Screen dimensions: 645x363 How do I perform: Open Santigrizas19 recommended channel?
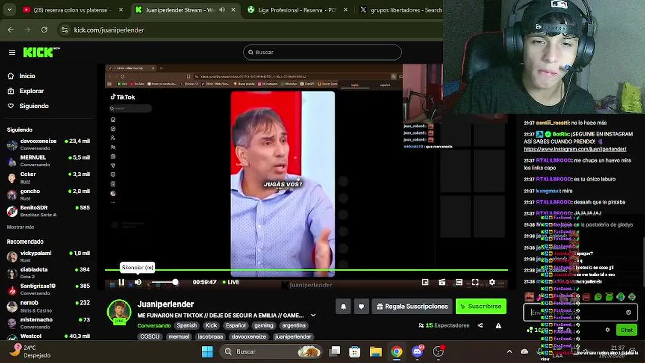(x=48, y=289)
